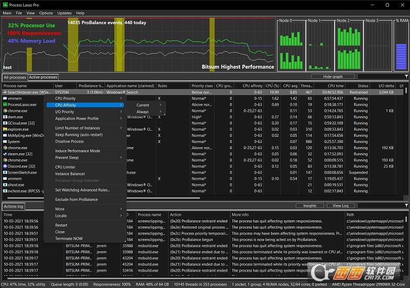
Task: Open the Current affinity submenu
Action: [x=147, y=105]
